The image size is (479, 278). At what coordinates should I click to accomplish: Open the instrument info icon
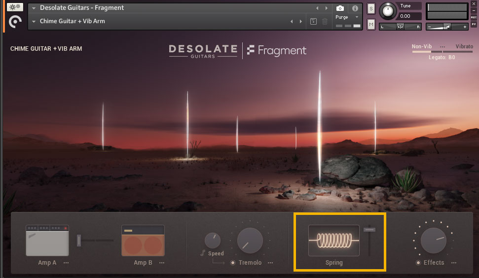(x=355, y=8)
